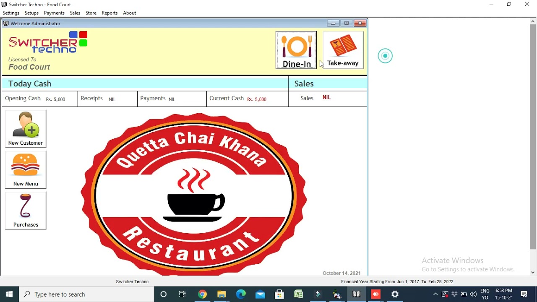Click the Current Cash Rs. 5,000 value
The image size is (537, 302).
click(257, 99)
